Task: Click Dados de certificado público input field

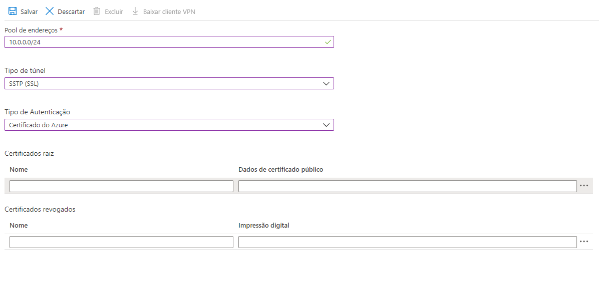Action: coord(408,186)
